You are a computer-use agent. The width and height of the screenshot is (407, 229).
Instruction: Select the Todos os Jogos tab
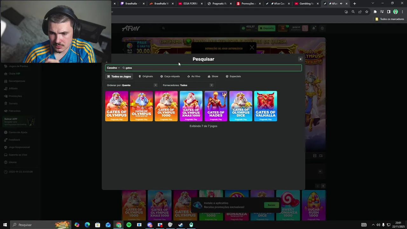click(x=119, y=76)
